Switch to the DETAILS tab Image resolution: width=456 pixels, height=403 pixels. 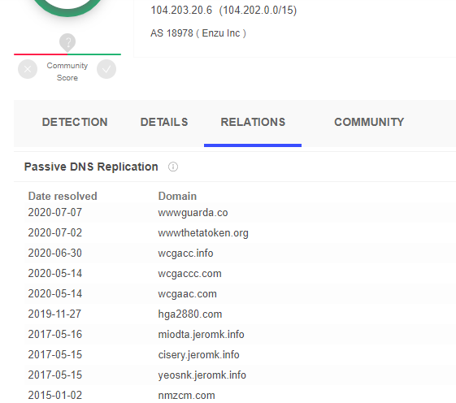(x=164, y=122)
